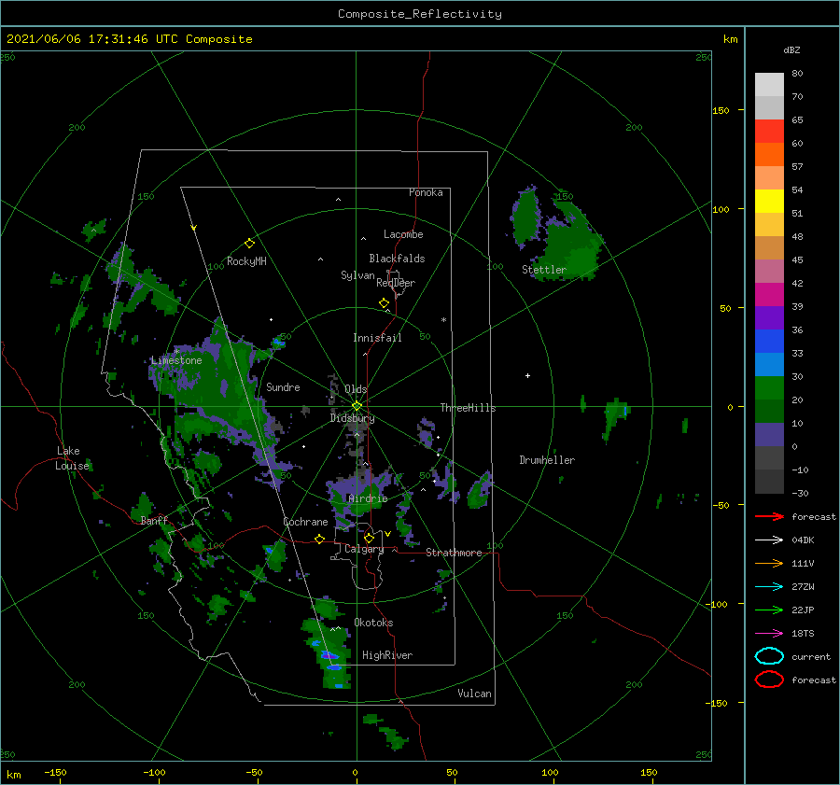The image size is (840, 785).
Task: Click the orange 111V arrow symbol
Action: [769, 563]
